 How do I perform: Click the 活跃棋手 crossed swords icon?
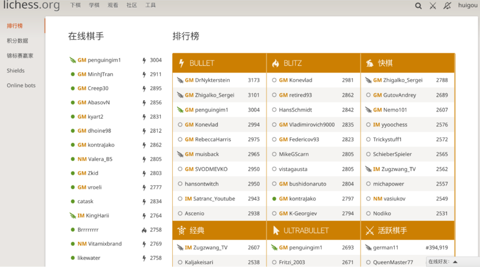(370, 230)
